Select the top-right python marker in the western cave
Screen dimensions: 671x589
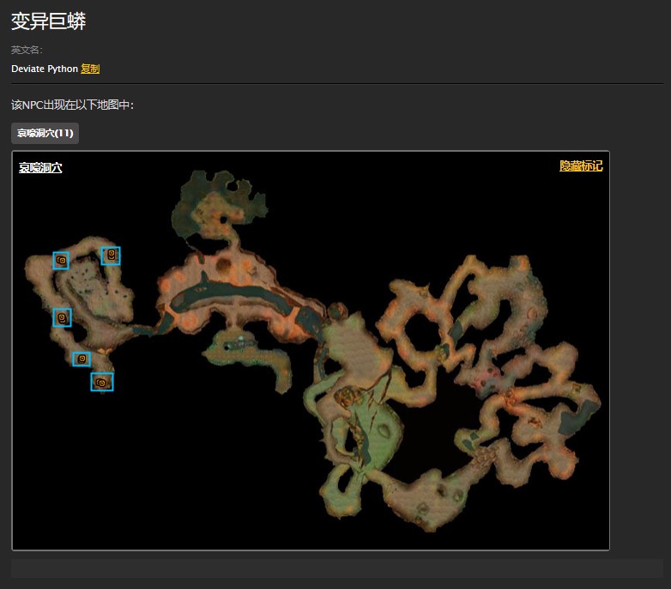111,255
